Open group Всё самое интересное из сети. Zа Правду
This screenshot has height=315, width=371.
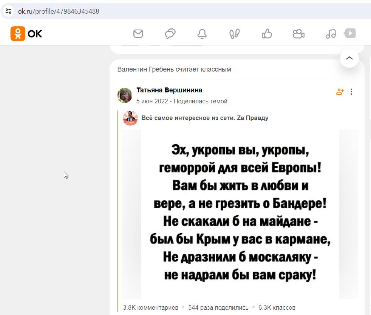click(205, 118)
